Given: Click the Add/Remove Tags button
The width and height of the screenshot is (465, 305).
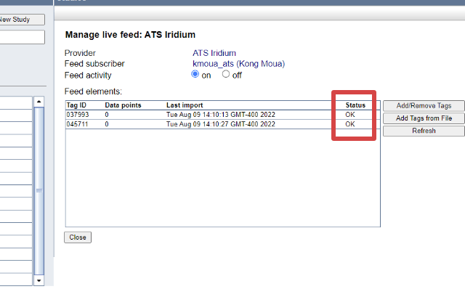Looking at the screenshot, I should tap(424, 106).
